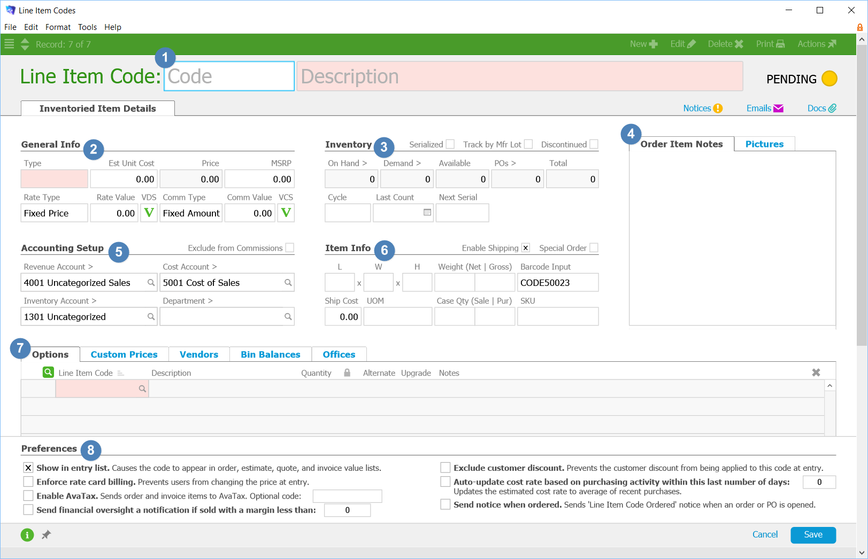Click the VDS green V icon
The width and height of the screenshot is (868, 559).
coord(149,213)
